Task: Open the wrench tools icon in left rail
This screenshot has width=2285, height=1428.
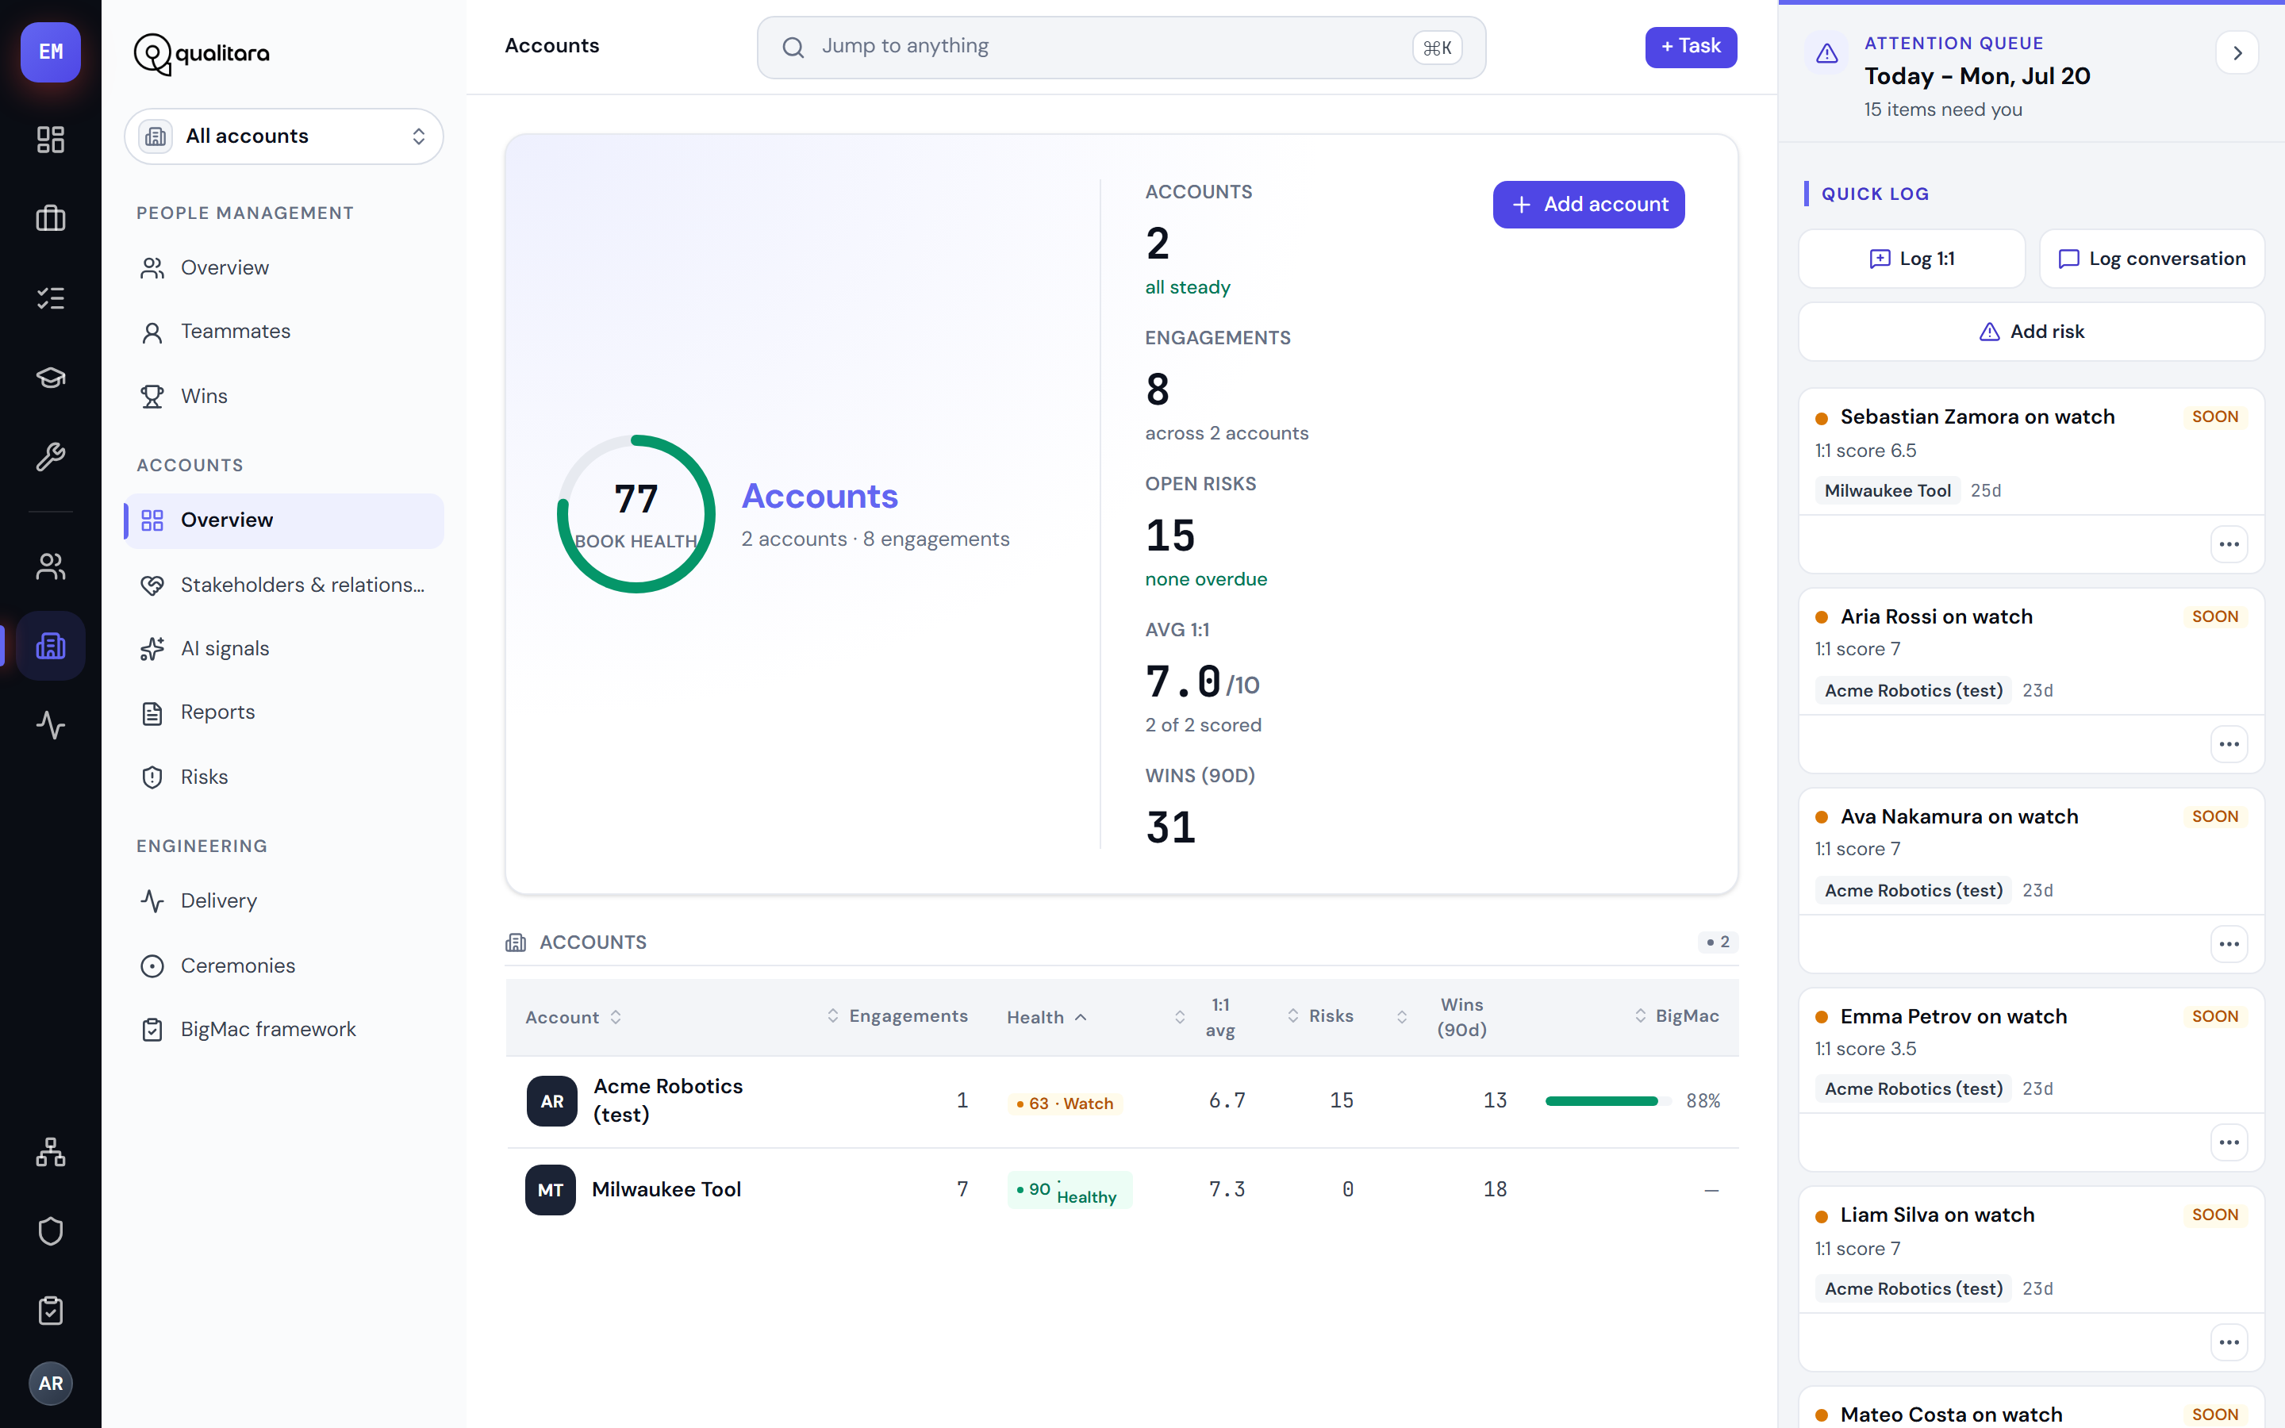Action: coord(51,457)
